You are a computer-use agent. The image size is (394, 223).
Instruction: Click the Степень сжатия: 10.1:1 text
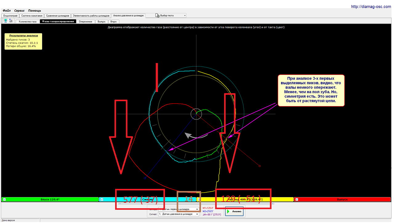coord(21,43)
